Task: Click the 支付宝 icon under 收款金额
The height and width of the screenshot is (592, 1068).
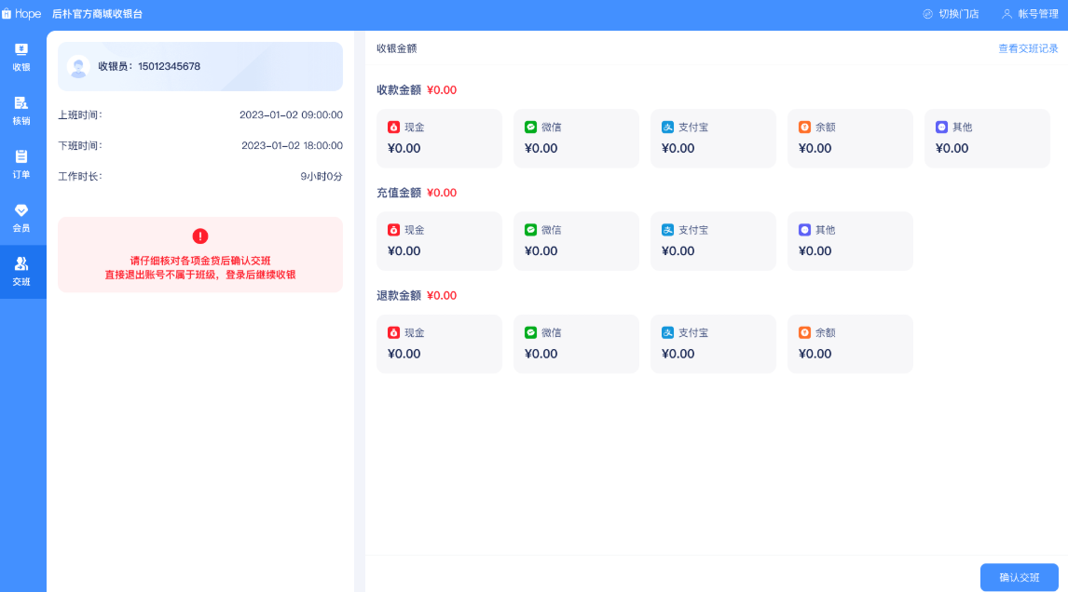Action: [667, 127]
